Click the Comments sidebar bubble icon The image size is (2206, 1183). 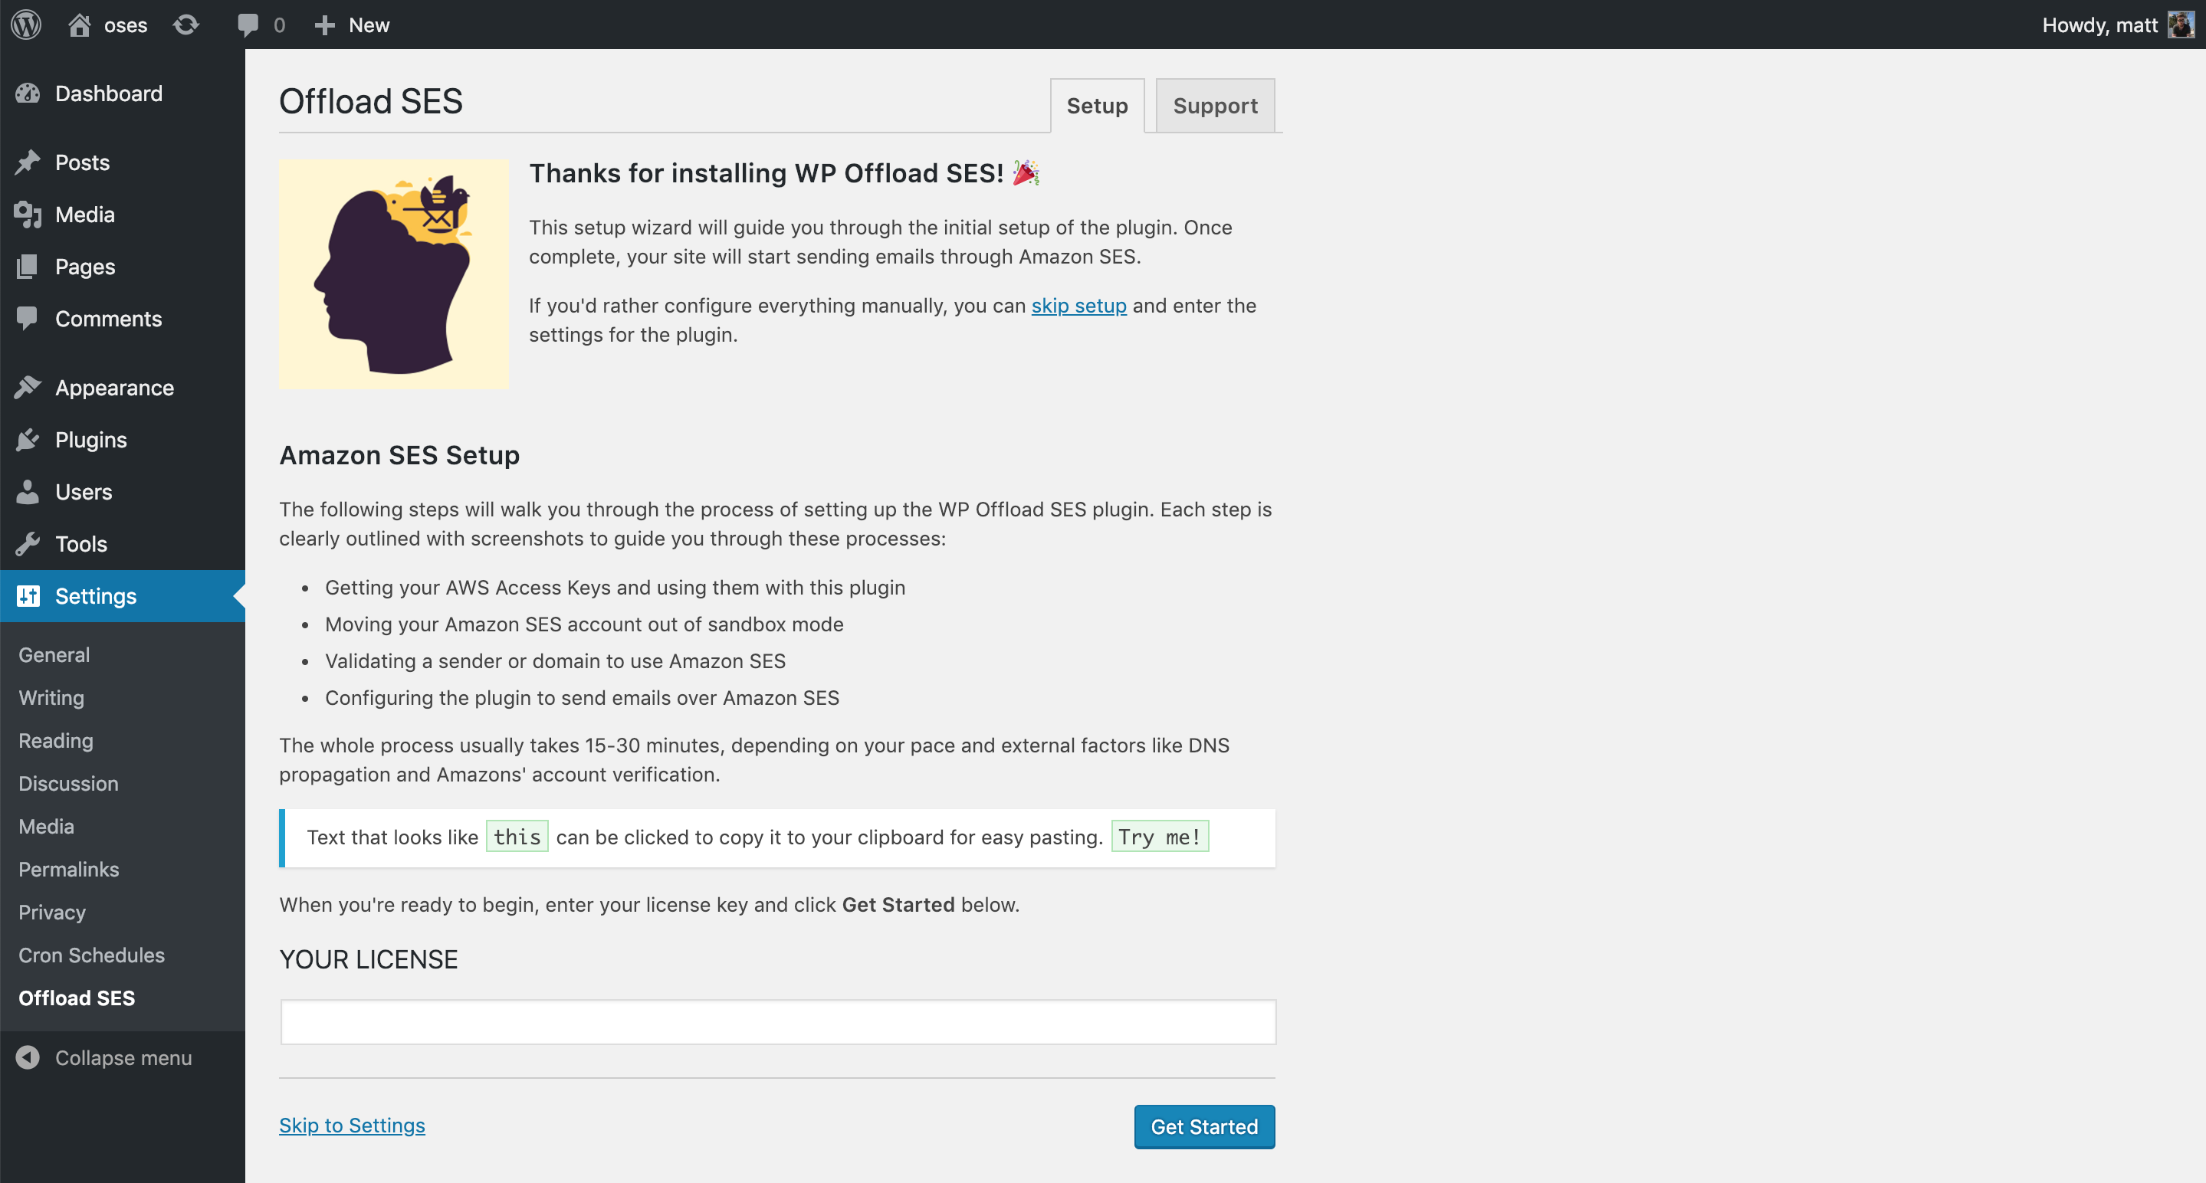pos(28,319)
